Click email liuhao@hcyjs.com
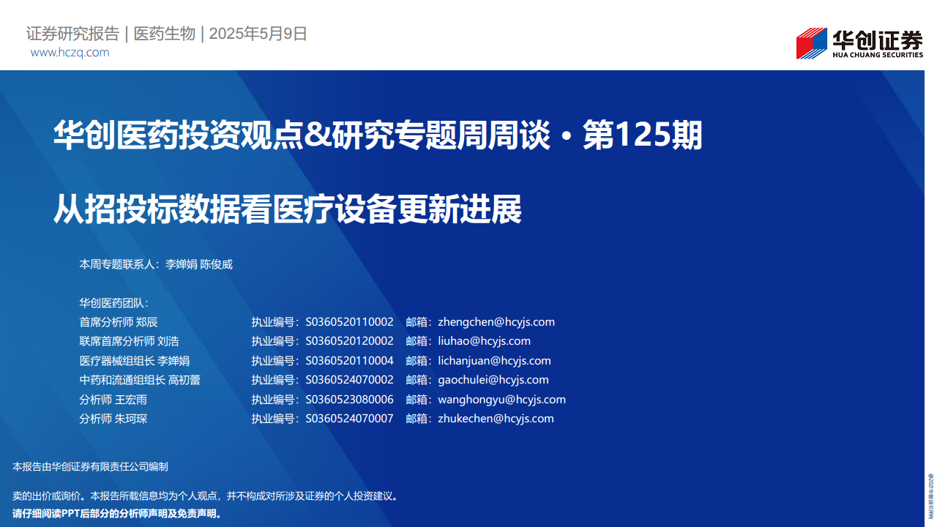This screenshot has width=937, height=527. (x=484, y=341)
